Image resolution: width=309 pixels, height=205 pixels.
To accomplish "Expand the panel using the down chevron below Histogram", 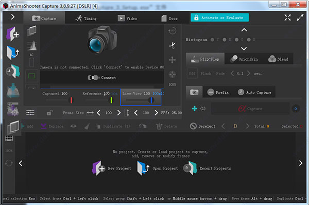I will coord(244,49).
